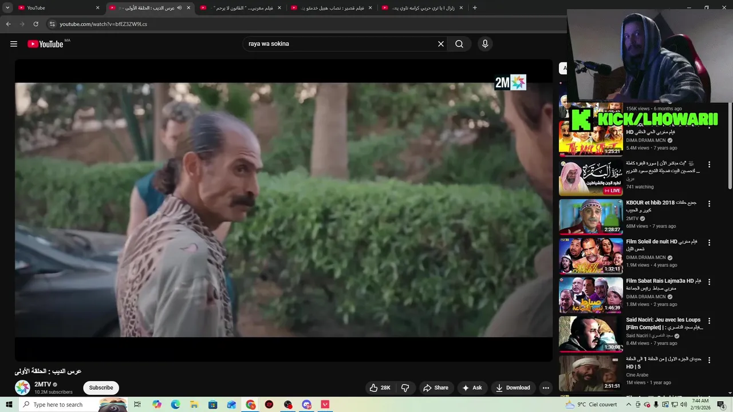Close the active عرس الديب tab
Screen dimensions: 733x412
pyautogui.click(x=188, y=8)
